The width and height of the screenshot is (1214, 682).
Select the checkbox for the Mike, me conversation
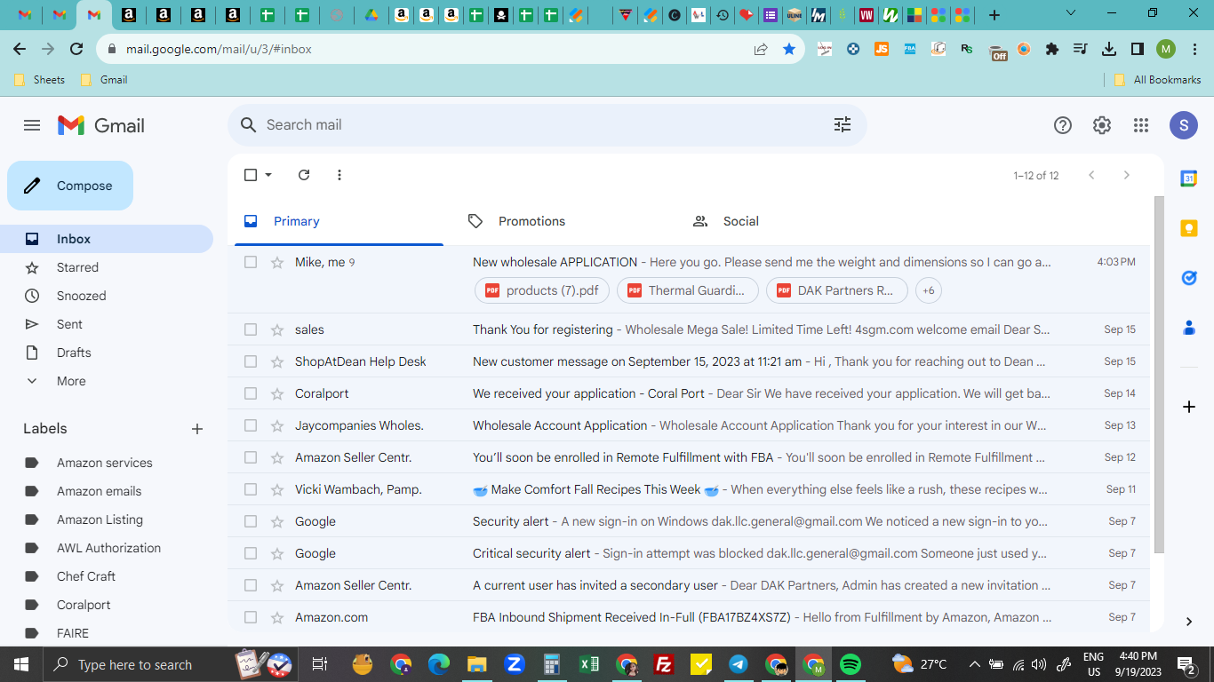251,262
